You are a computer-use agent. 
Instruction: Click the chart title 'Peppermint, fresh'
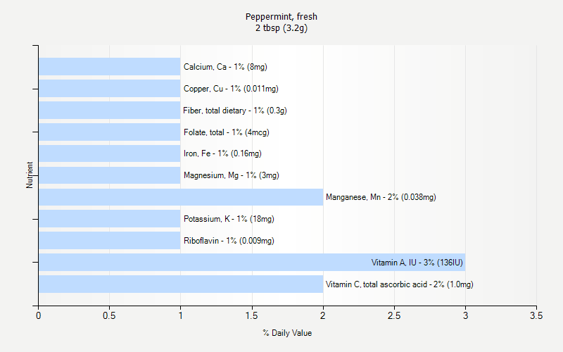281,16
